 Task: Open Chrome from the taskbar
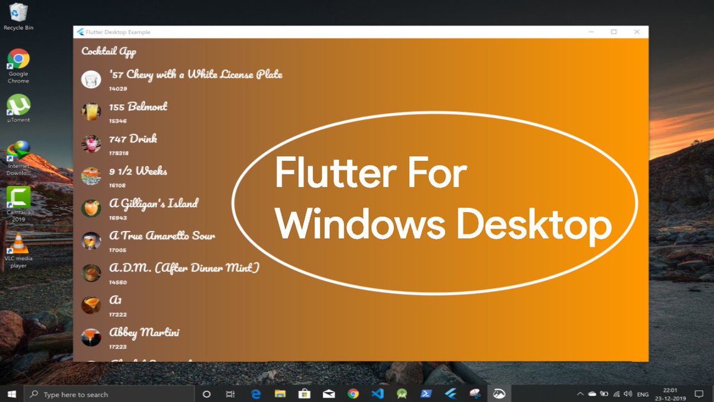[x=353, y=394]
